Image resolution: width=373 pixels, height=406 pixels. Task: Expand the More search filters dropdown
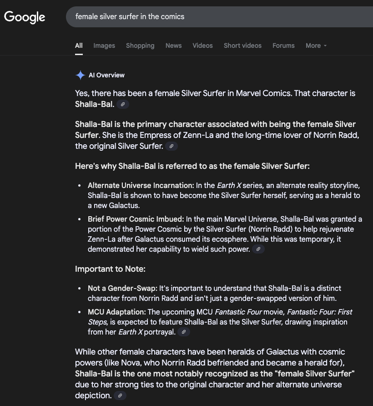pos(316,46)
